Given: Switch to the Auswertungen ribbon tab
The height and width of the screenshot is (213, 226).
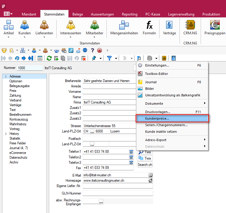Looking at the screenshot, I should pyautogui.click(x=102, y=14).
